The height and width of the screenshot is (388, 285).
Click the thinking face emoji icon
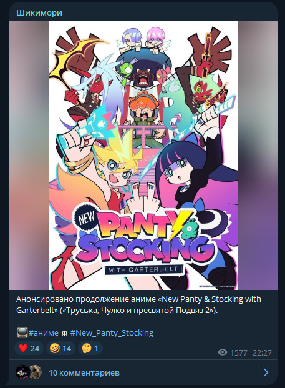click(87, 348)
